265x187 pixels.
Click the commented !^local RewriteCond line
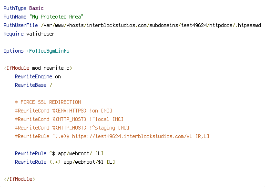coord(69,119)
